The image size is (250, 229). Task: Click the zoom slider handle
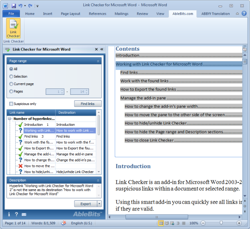(x=221, y=223)
